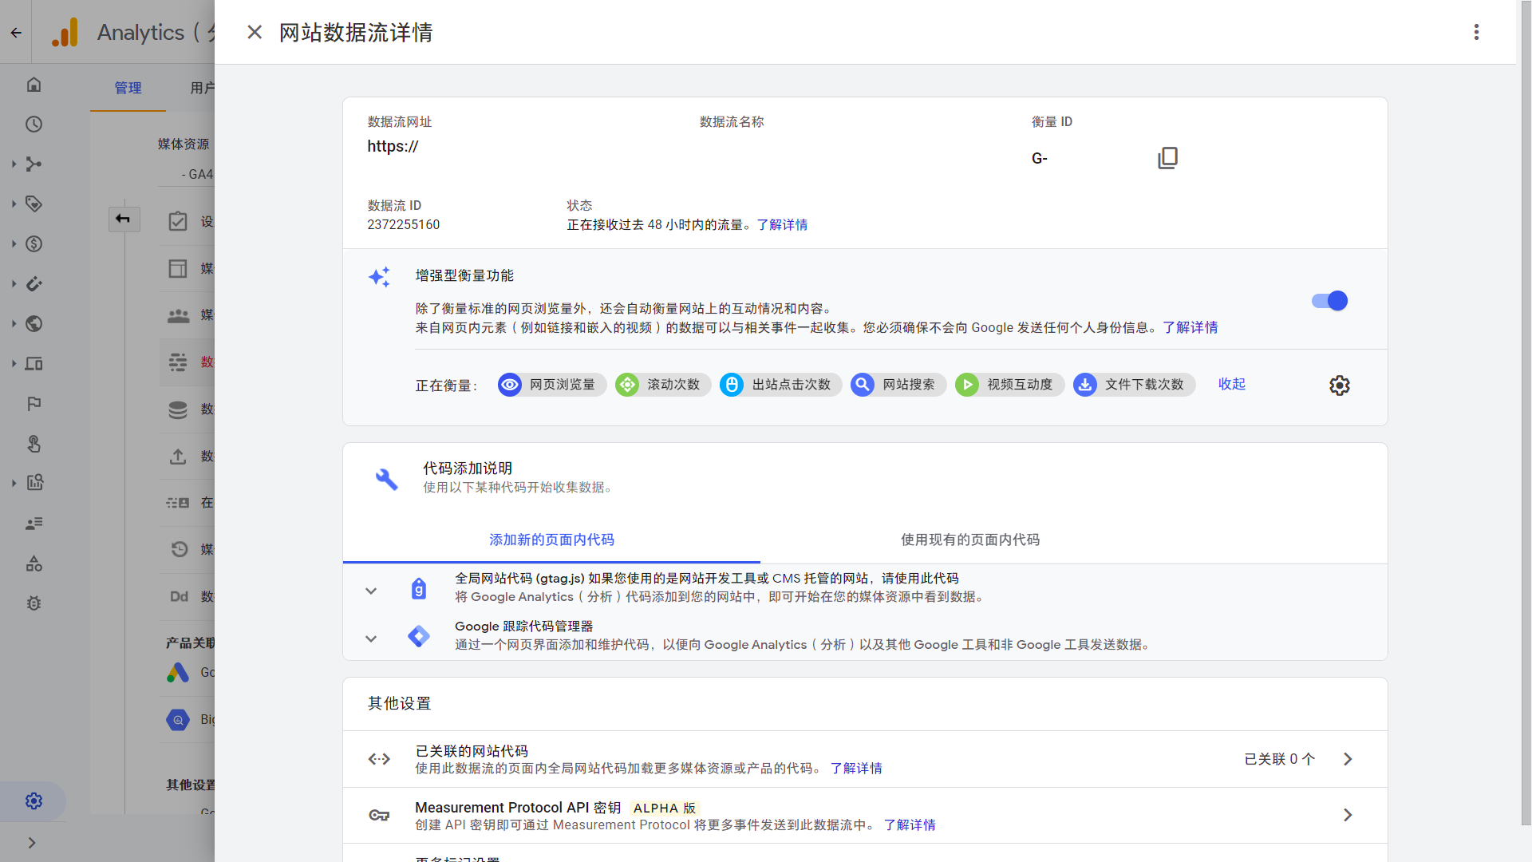Open 已关联的网站代码 row chevron

(1348, 759)
